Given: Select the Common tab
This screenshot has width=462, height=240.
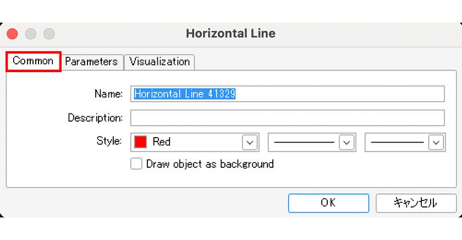Looking at the screenshot, I should pos(33,61).
